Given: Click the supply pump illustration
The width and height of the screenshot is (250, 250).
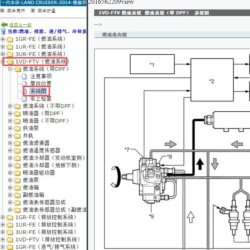Looking at the screenshot, I should click(149, 180).
